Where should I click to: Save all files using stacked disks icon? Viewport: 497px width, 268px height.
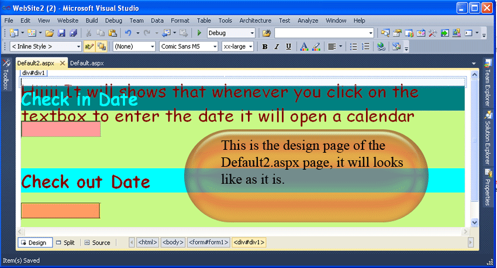74,33
